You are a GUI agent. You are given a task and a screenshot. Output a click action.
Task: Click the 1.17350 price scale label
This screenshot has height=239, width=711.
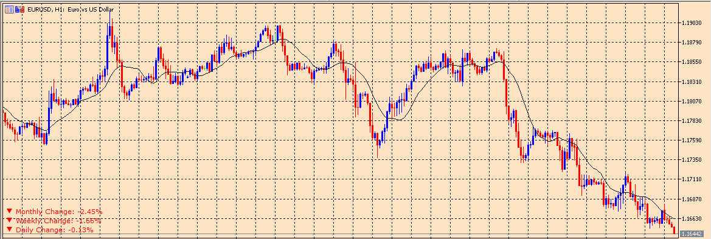(692, 159)
